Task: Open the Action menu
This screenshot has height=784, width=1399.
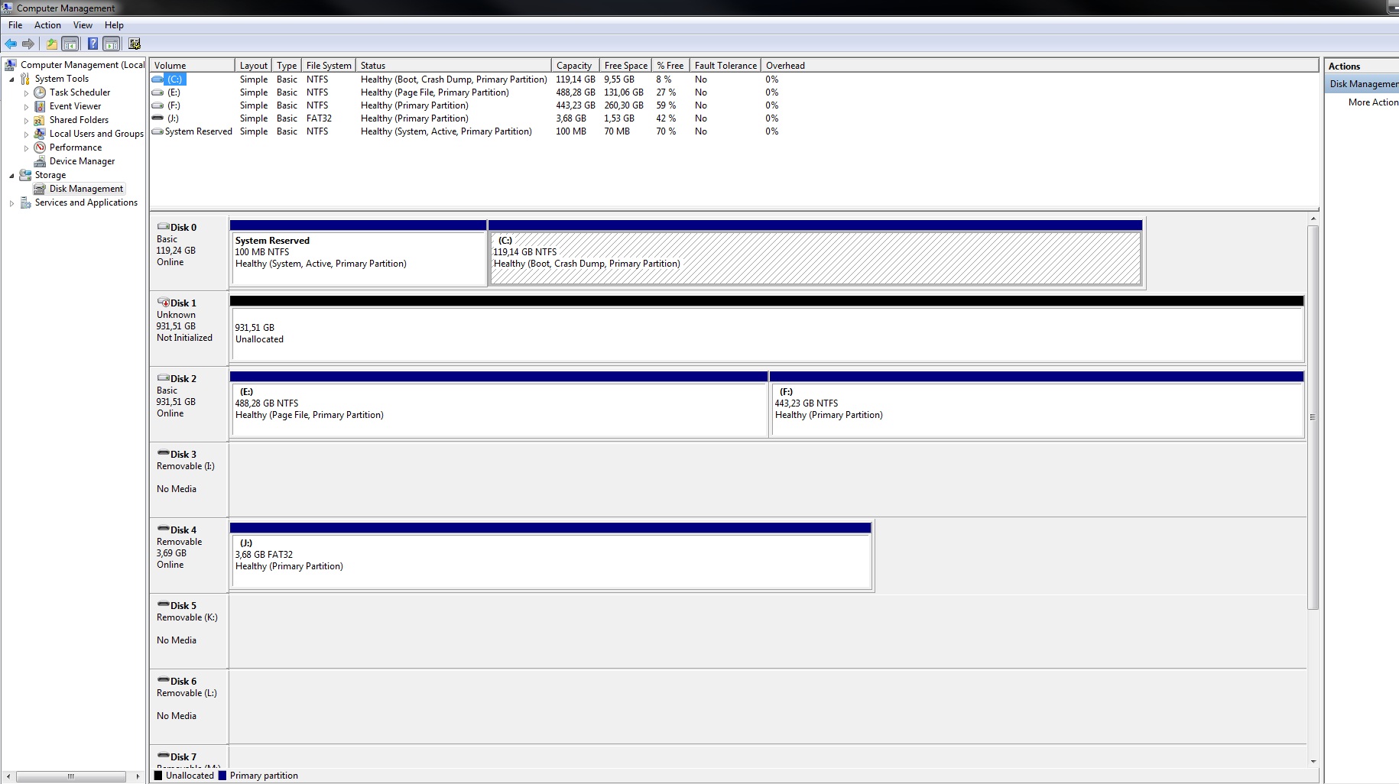Action: click(x=47, y=25)
